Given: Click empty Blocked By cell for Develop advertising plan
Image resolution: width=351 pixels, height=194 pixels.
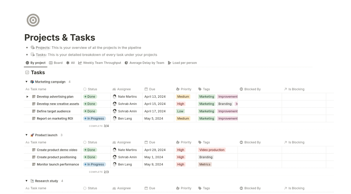Looking at the screenshot, I should click(260, 96).
